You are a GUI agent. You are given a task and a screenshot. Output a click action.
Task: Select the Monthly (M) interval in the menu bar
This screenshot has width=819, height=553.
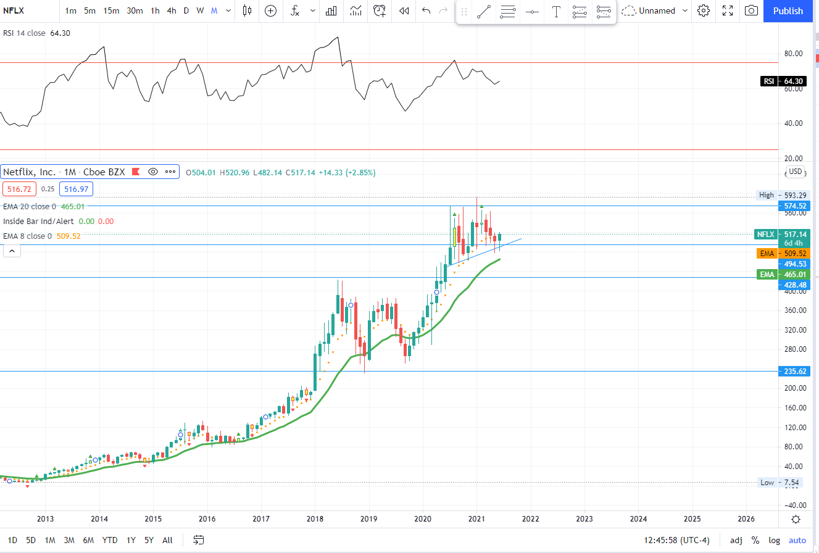(x=214, y=11)
